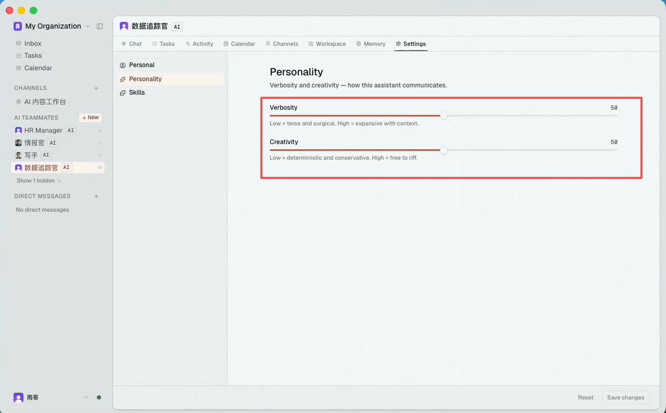This screenshot has height=413, width=666.
Task: Open the AI 内容工作台 channel
Action: point(45,101)
